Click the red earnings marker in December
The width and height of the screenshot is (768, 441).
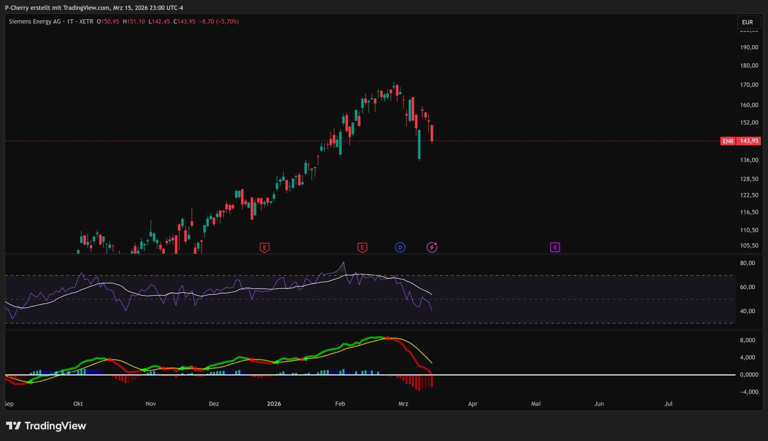(264, 247)
